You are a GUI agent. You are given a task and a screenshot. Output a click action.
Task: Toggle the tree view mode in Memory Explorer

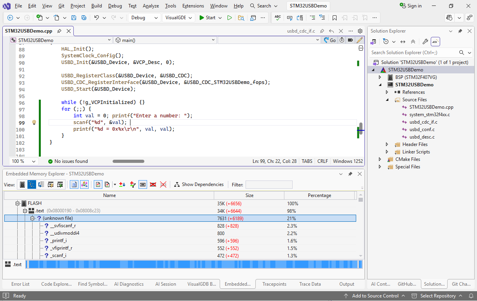32,184
